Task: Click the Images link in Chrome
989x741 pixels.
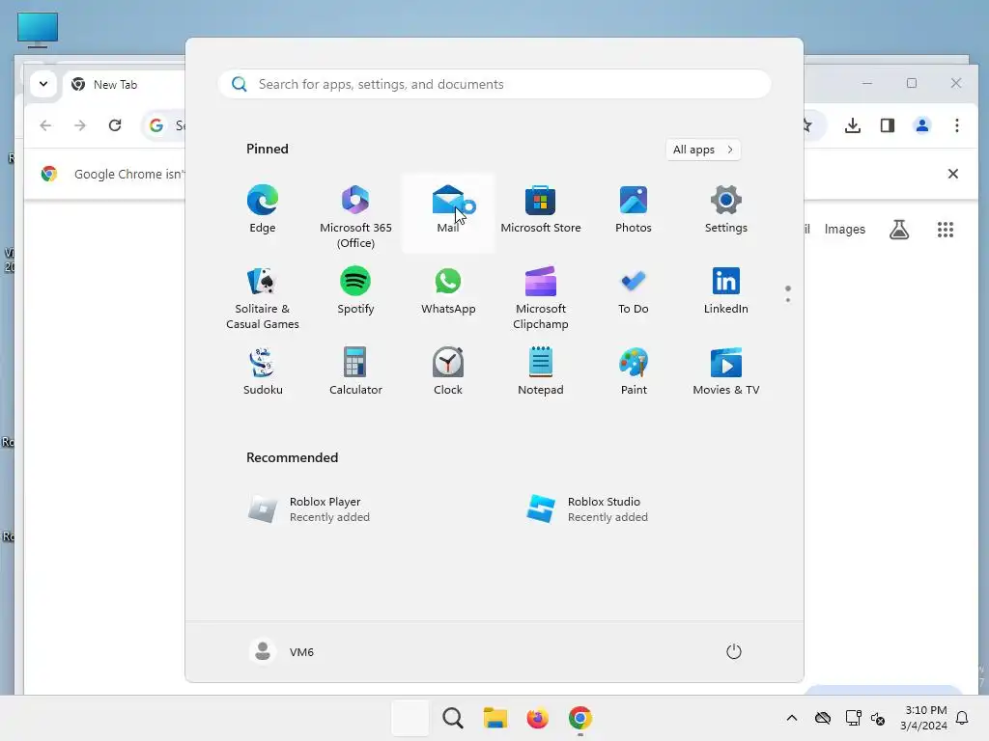Action: [x=844, y=230]
